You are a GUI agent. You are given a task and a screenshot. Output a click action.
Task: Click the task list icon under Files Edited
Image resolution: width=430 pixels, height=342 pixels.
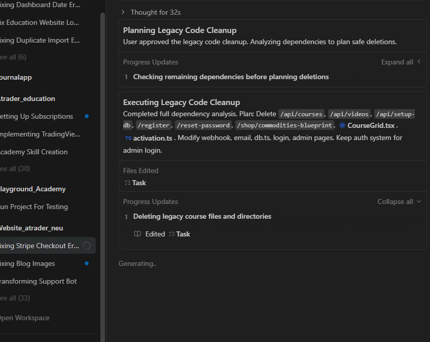(x=127, y=183)
